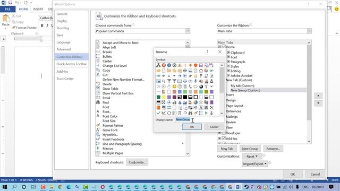Select the black eight ball symbol

coord(201,86)
